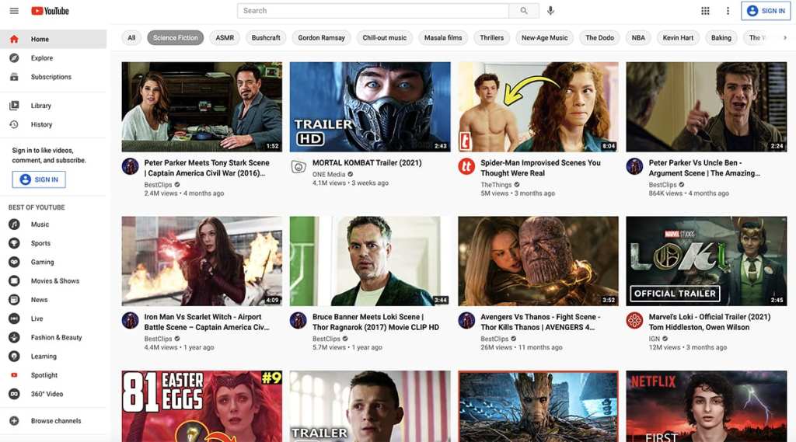Play Iron Man Vs Scarlet Witch thumbnail

click(202, 261)
